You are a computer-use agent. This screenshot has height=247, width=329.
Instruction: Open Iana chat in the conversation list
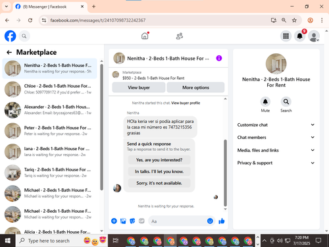tap(50, 151)
